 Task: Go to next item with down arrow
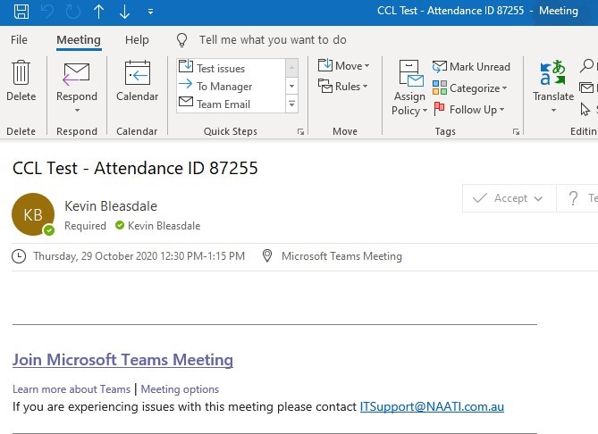tap(124, 12)
